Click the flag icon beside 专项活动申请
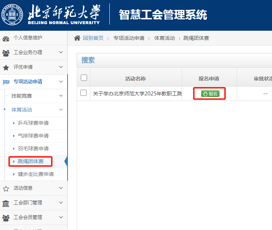Screen dimensions: 272x230 tap(6, 82)
